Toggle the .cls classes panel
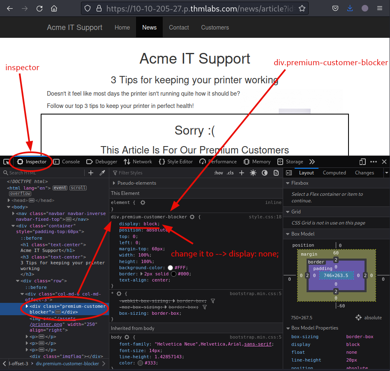 point(231,173)
